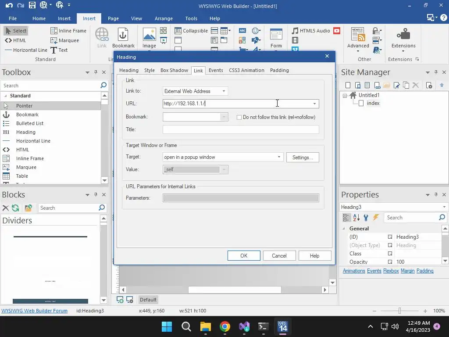Open File Explorer from the taskbar

[x=206, y=326]
